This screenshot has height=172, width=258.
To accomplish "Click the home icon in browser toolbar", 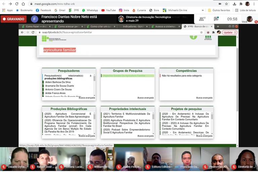I will 23,4.
